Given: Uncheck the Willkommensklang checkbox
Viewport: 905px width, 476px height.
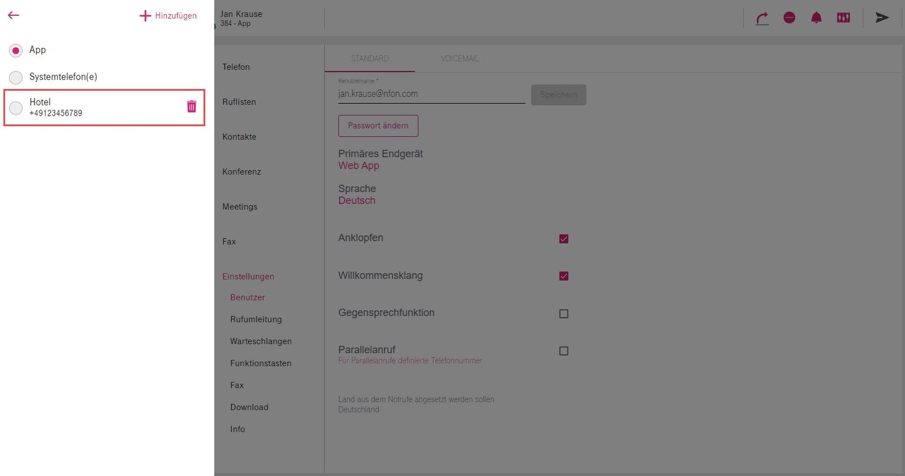Looking at the screenshot, I should coord(563,276).
